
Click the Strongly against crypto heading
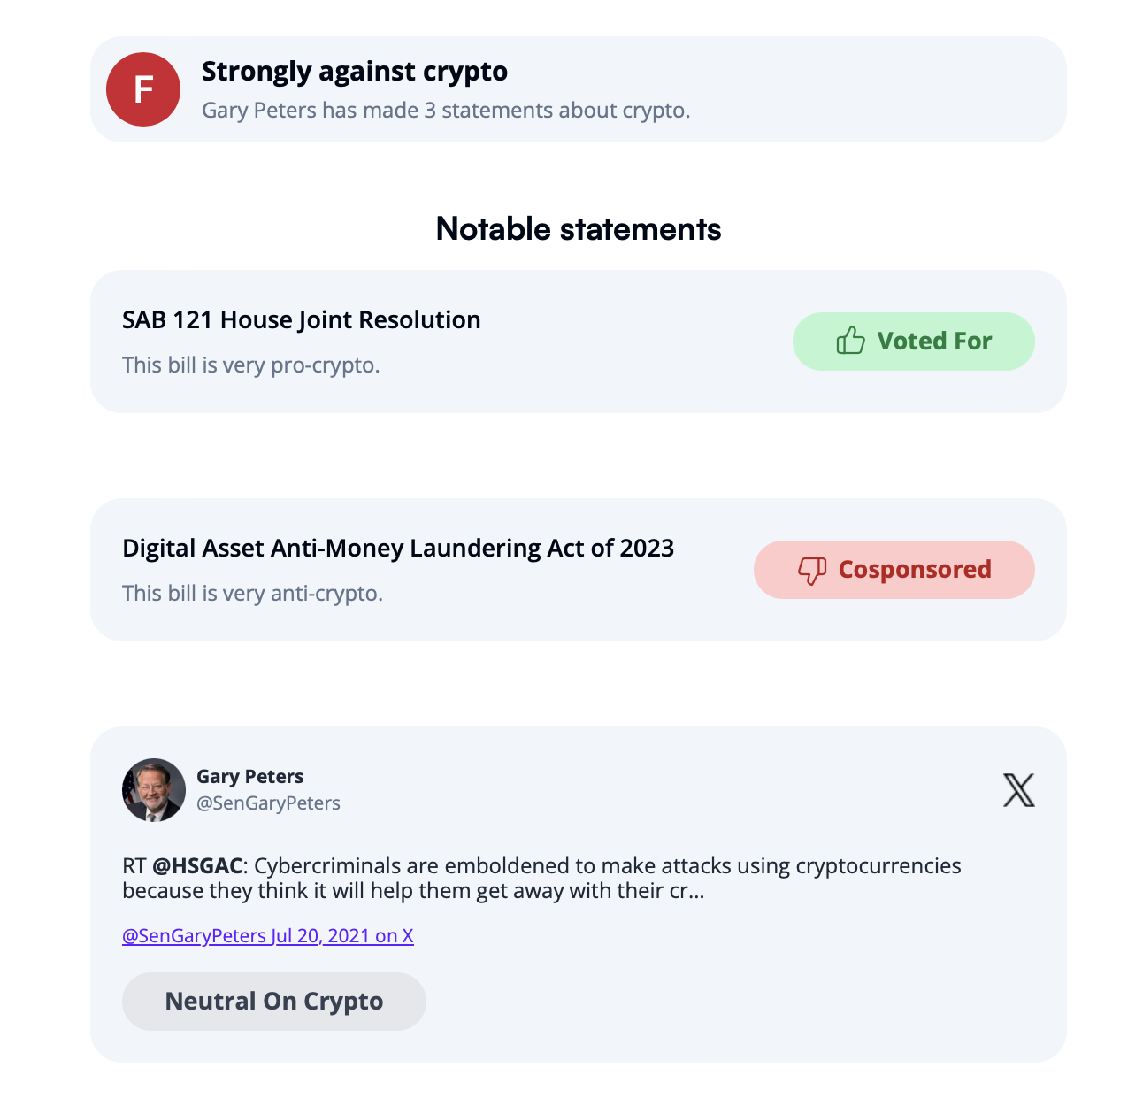[355, 71]
